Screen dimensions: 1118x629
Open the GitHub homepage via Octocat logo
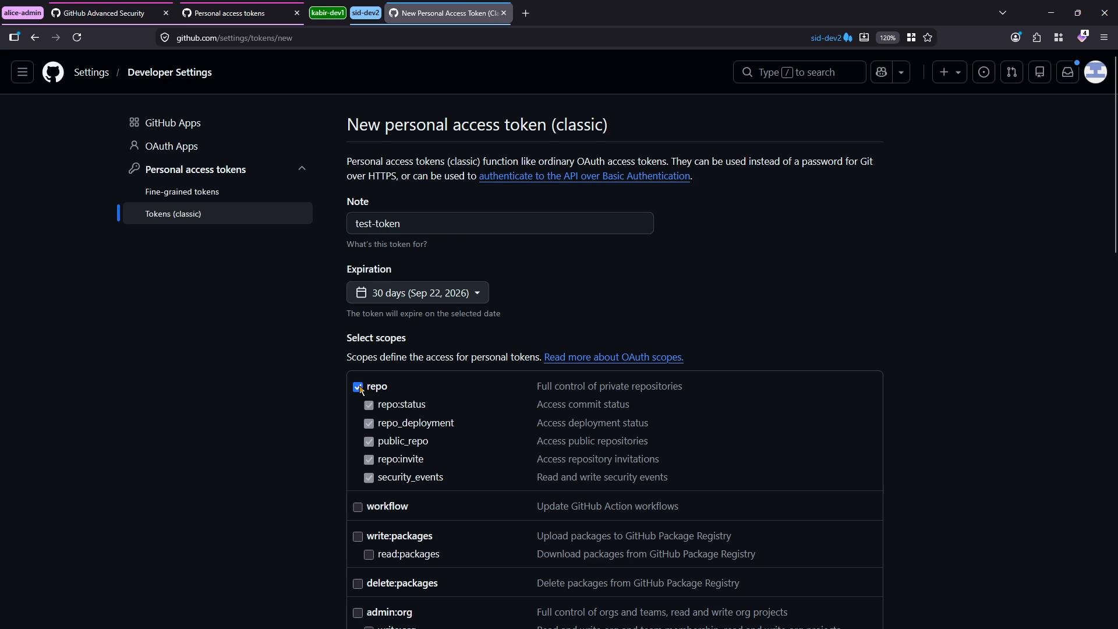53,73
